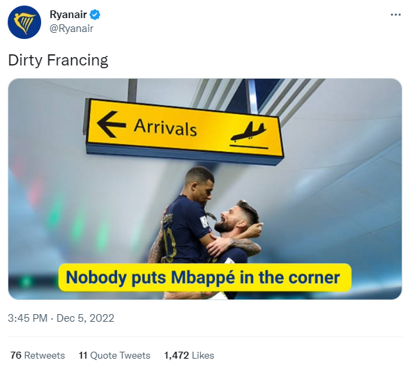Click the Ryanair display name
This screenshot has width=408, height=367.
(x=68, y=15)
